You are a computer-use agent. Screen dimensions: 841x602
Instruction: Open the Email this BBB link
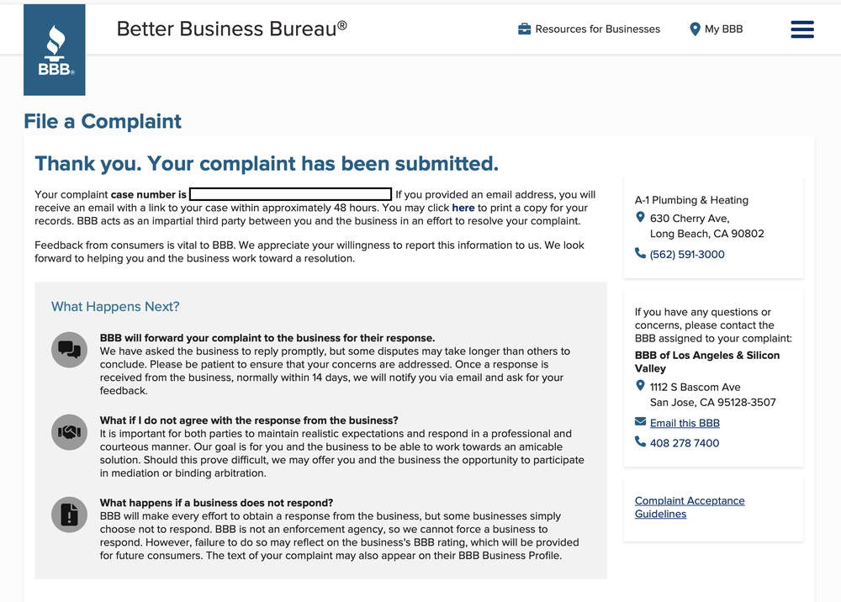(x=685, y=423)
